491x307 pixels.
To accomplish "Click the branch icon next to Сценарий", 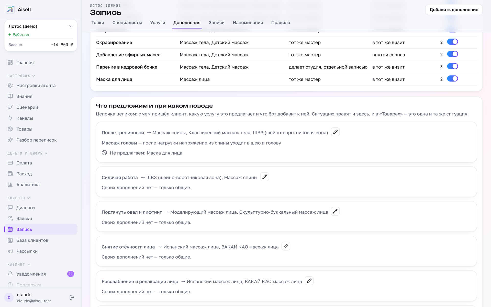I will [x=10, y=107].
